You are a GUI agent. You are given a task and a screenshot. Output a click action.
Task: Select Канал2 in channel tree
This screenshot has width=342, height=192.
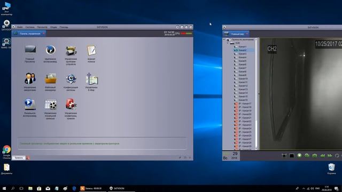[x=243, y=50]
